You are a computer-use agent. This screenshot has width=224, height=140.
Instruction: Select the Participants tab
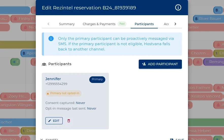point(144,24)
